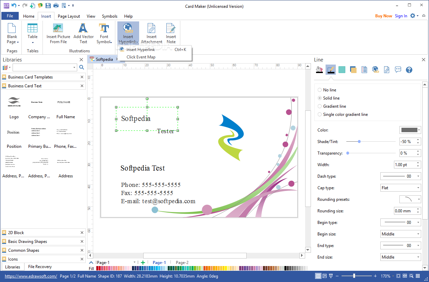Click Add Vector Text tool
The width and height of the screenshot is (429, 282).
pyautogui.click(x=83, y=33)
